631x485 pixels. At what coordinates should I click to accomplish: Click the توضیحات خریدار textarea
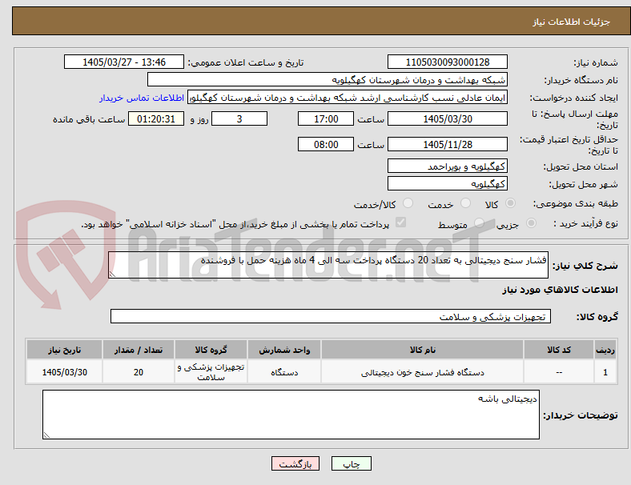(291, 415)
